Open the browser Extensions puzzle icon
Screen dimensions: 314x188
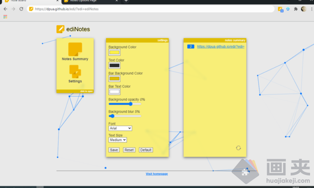point(296,9)
